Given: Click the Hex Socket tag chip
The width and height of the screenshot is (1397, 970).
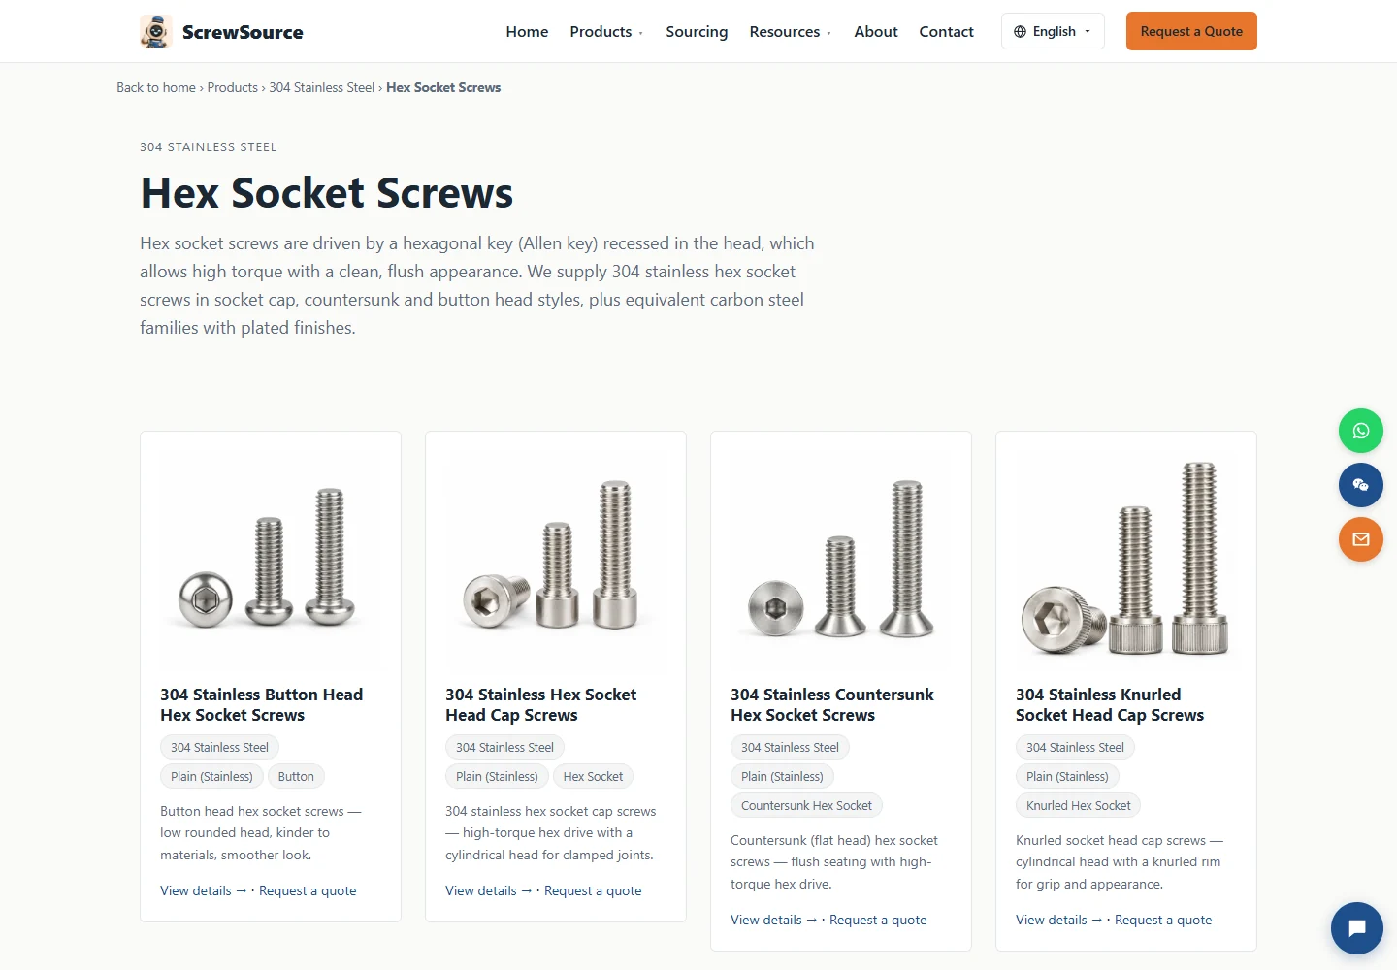Looking at the screenshot, I should tap(593, 776).
